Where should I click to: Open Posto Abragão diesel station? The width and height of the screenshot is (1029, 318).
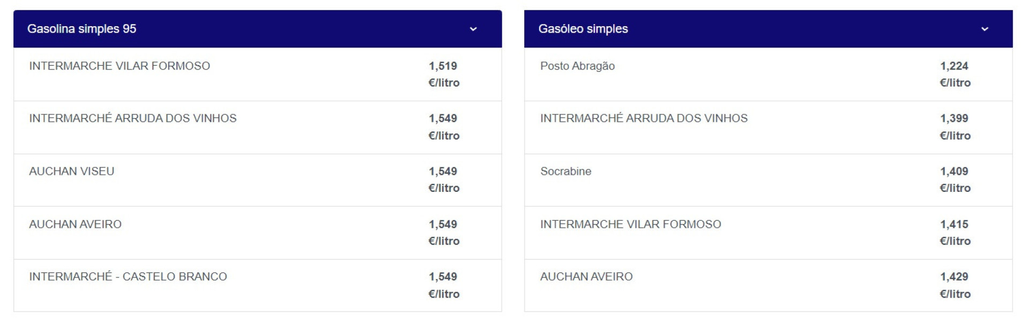[577, 66]
